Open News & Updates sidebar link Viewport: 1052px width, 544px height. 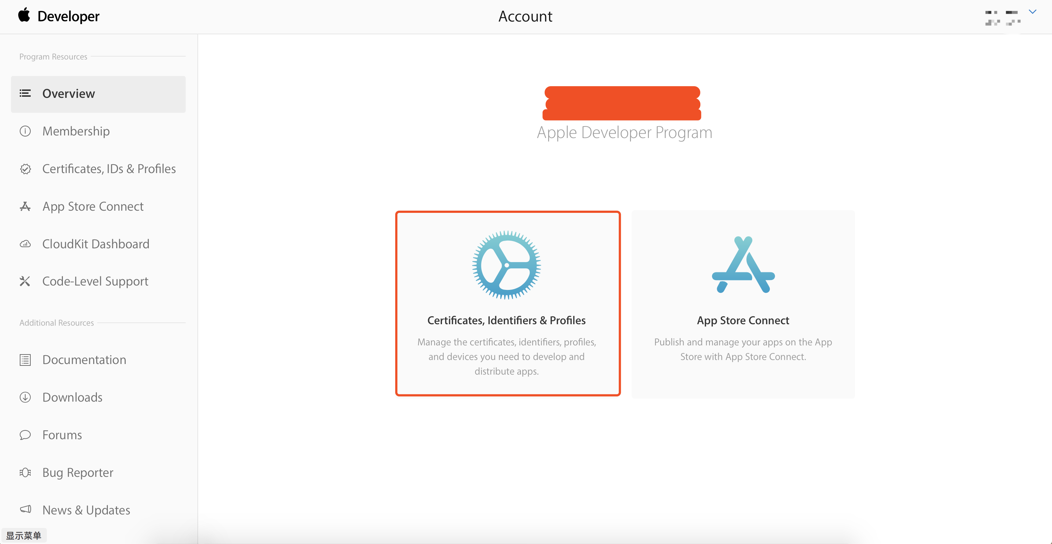[x=86, y=510]
